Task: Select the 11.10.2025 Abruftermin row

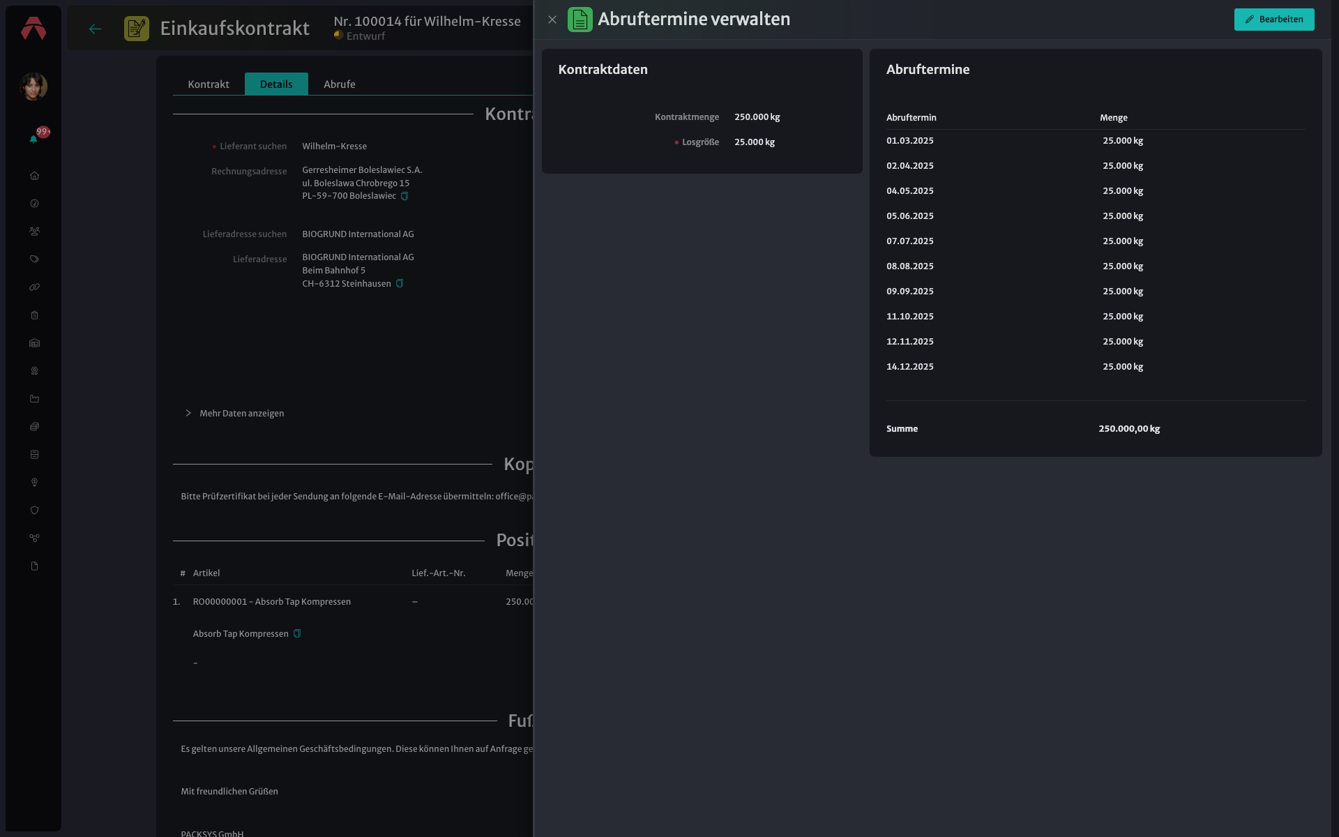Action: [x=1096, y=316]
